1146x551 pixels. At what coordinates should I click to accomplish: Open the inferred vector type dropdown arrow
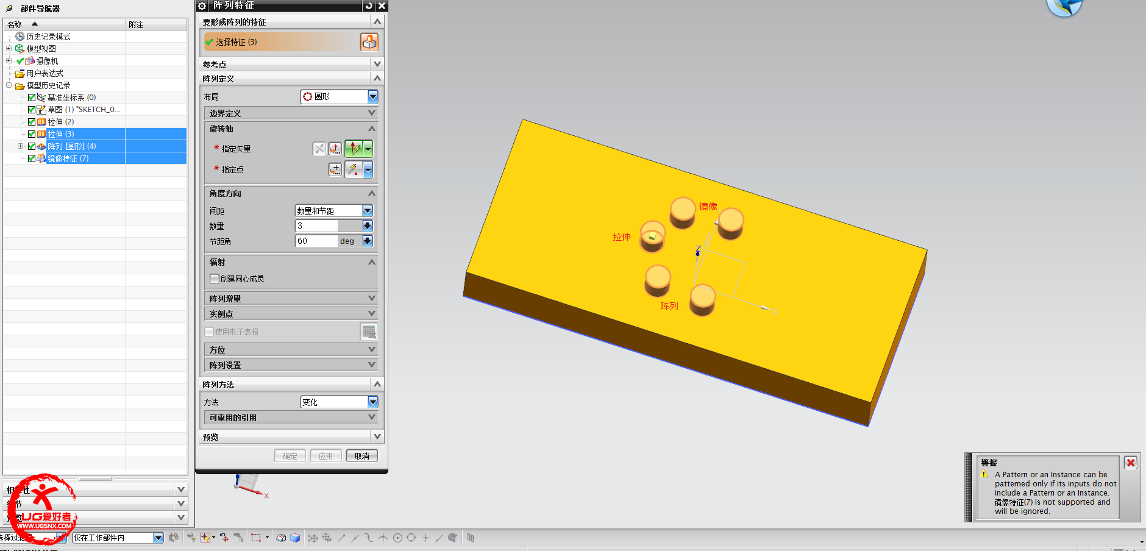coord(368,149)
